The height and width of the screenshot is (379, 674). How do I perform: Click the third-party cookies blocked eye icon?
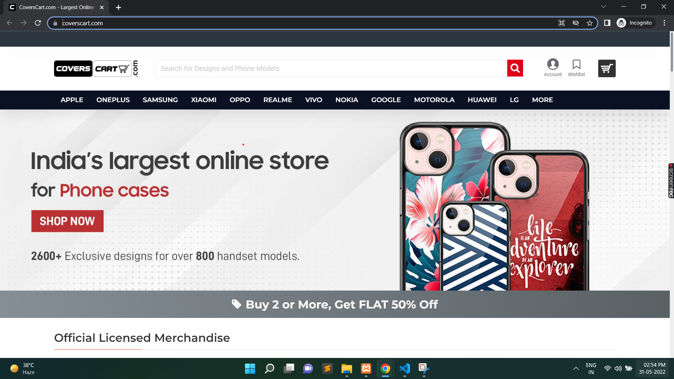576,23
